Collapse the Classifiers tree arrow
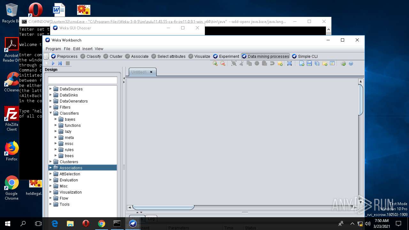409x230 pixels. click(50, 113)
